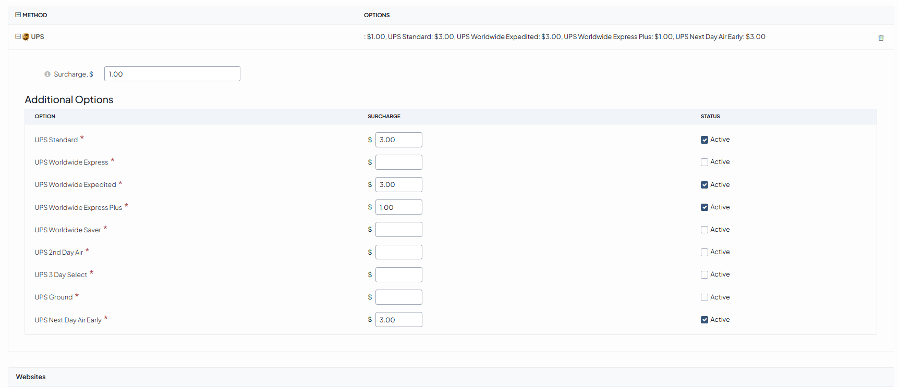Enable Active for UPS 3 Day Select
Viewport: 899px width, 388px height.
(x=704, y=274)
